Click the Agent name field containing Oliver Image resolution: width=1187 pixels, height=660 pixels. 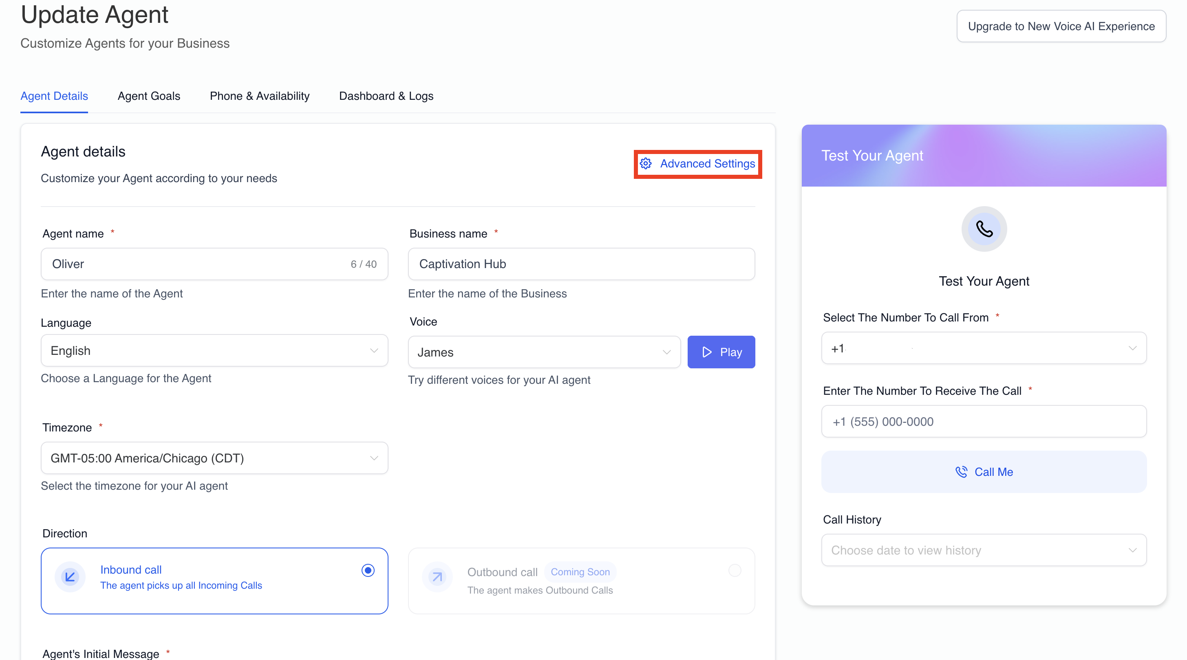pos(214,264)
